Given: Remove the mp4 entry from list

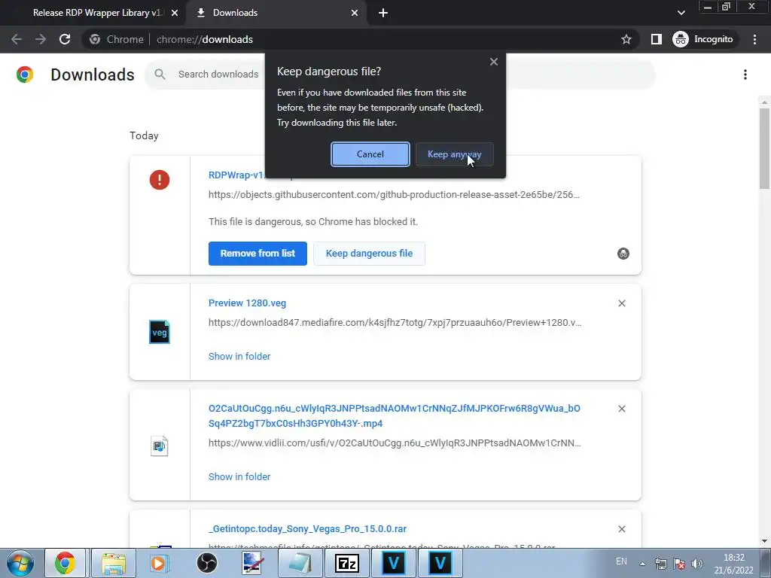Looking at the screenshot, I should click(621, 409).
